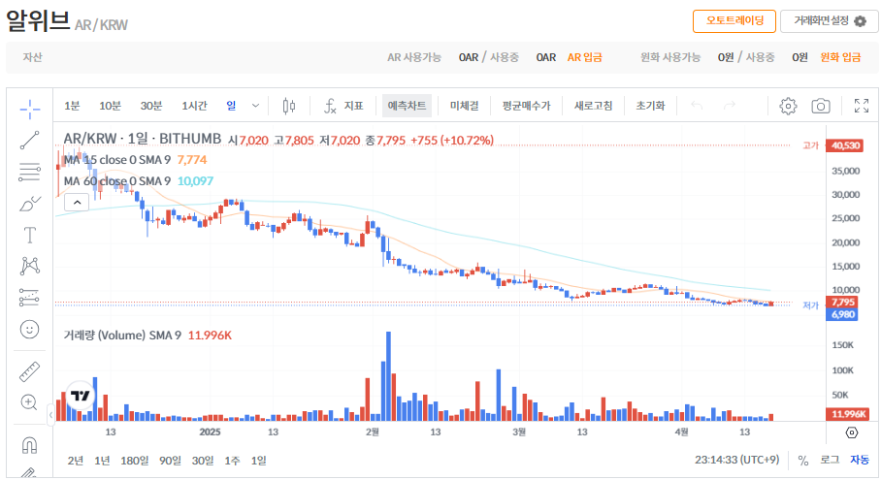Click the volume value label 11.996K on axis
This screenshot has width=881, height=480.
tap(848, 414)
